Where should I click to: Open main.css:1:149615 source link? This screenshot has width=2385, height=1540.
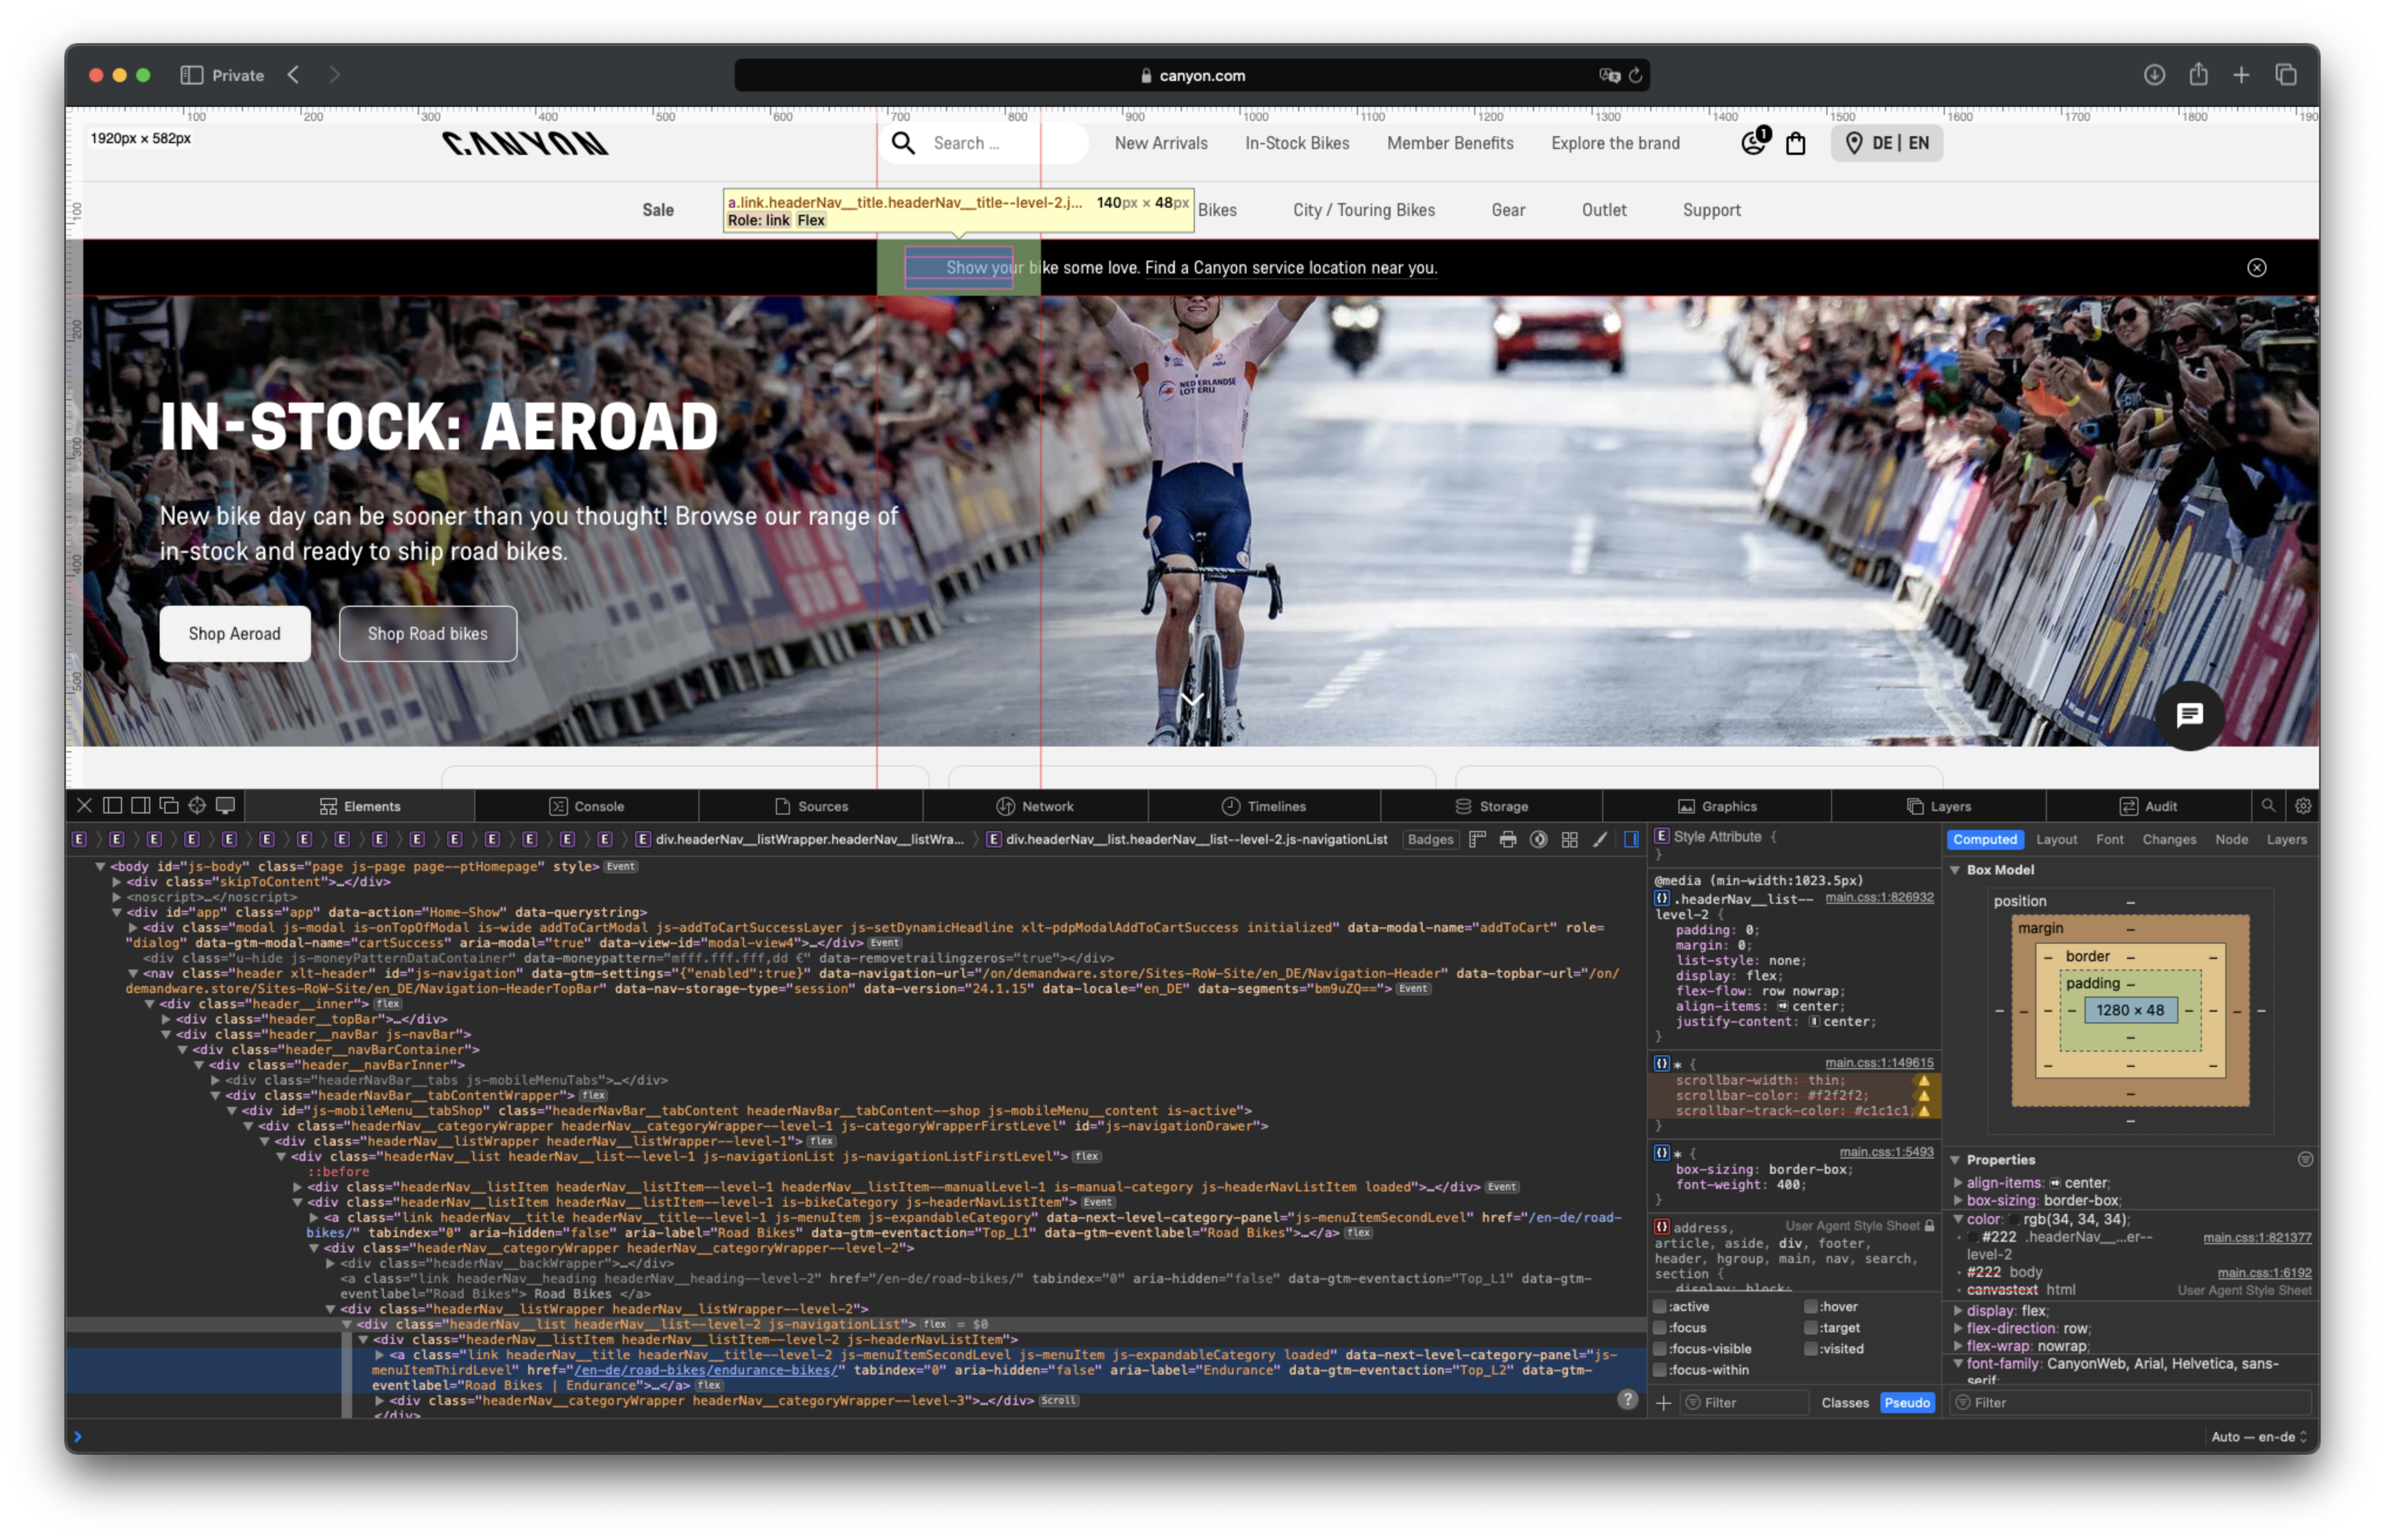pyautogui.click(x=1879, y=1062)
